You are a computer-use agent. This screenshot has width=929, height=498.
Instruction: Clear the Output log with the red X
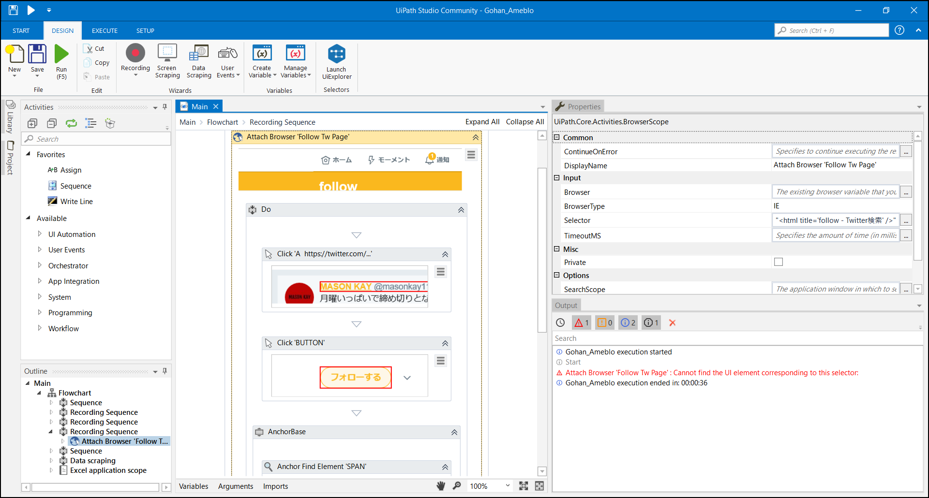(x=672, y=322)
